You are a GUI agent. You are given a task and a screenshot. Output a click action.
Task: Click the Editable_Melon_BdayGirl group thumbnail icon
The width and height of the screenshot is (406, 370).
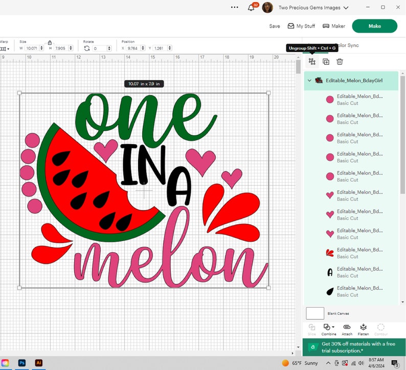(319, 80)
